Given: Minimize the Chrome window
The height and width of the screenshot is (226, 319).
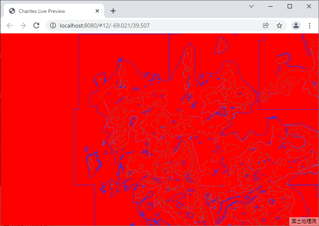Looking at the screenshot, I should tap(271, 6).
